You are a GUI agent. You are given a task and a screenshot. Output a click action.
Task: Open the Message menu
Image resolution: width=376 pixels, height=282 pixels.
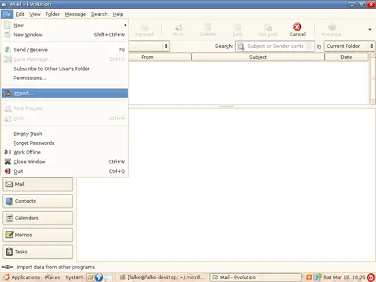pos(75,14)
